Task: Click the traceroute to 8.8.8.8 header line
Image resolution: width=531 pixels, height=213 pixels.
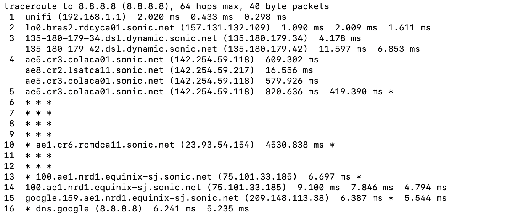Action: point(167,6)
